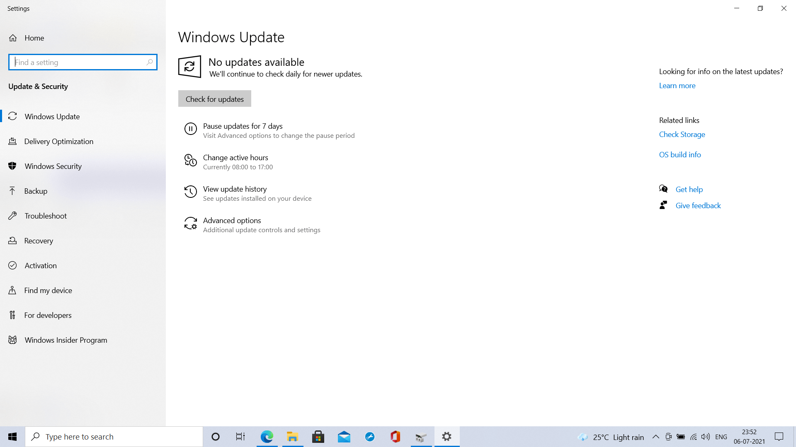Click the Settings search input field
The width and height of the screenshot is (796, 447).
(x=83, y=62)
